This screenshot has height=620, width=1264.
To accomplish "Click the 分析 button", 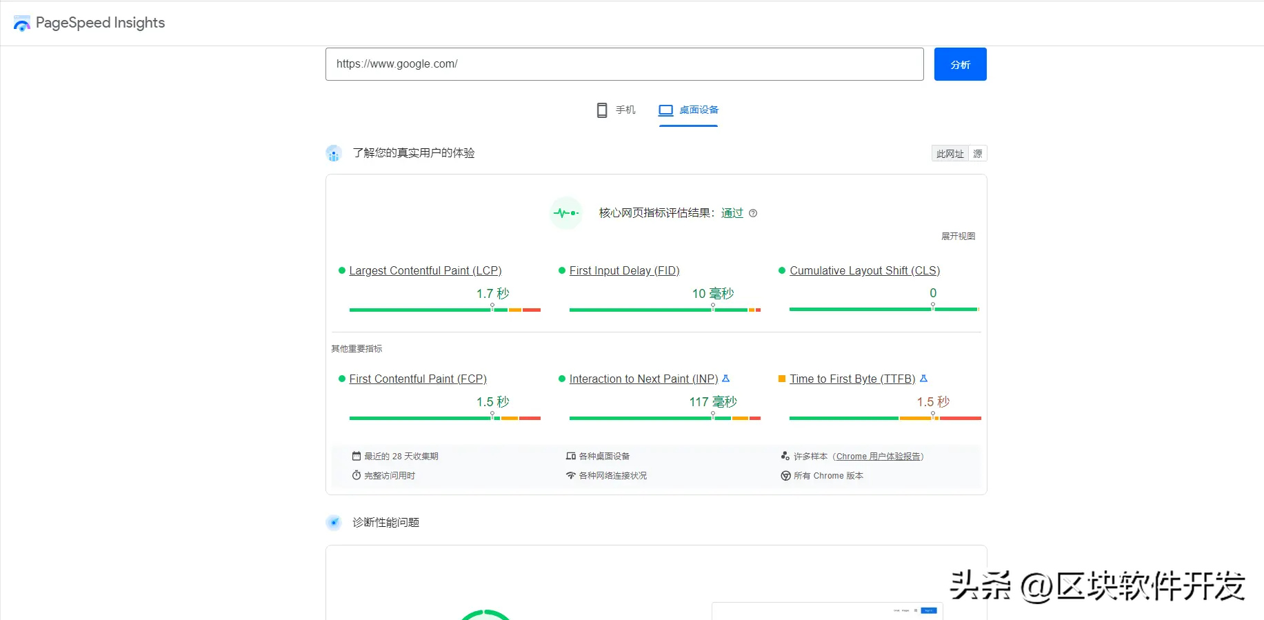I will coord(960,64).
